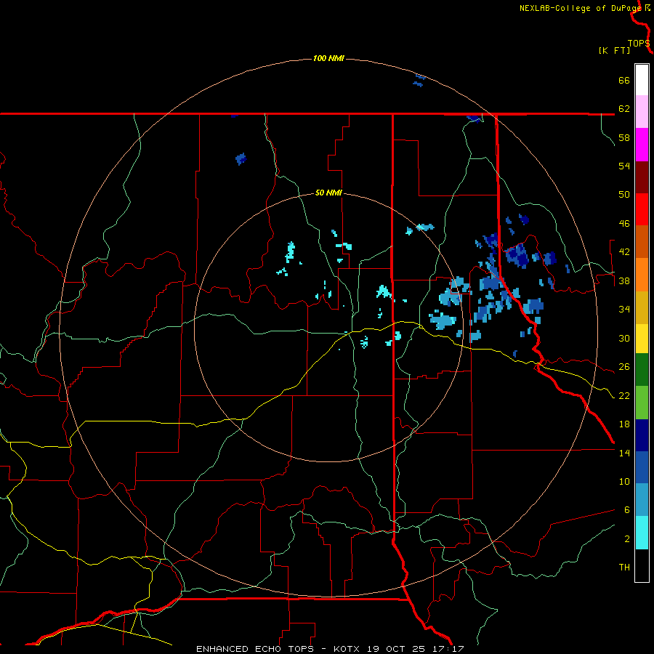This screenshot has width=654, height=654.
Task: Click the 50 legend value label
Action: coord(624,195)
